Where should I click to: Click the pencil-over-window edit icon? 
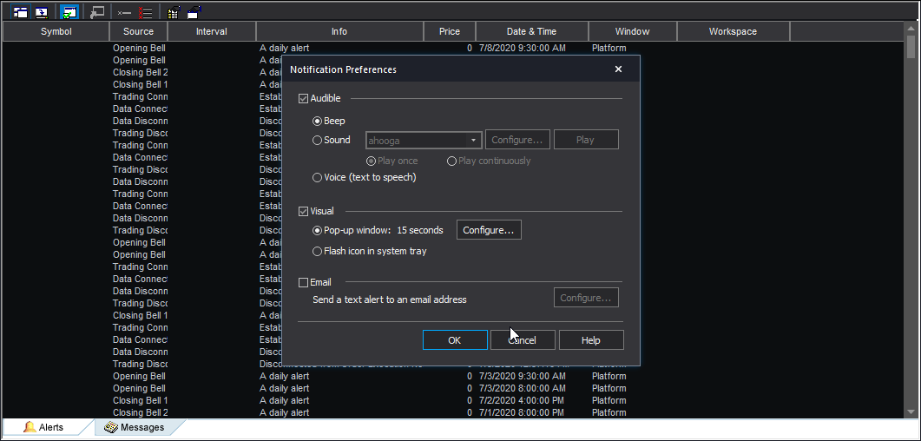coord(194,11)
